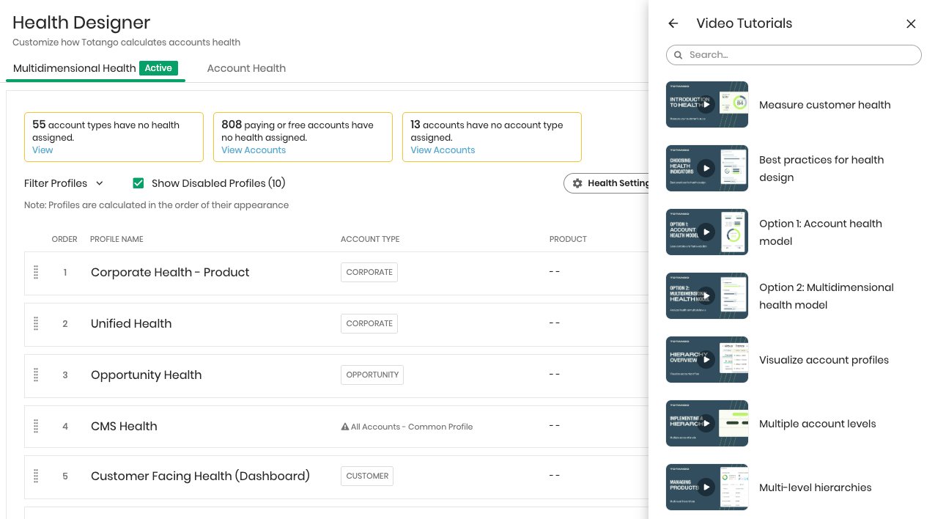Viewport: 935px width, 519px height.
Task: Play the Measure customer health video
Action: (x=706, y=104)
